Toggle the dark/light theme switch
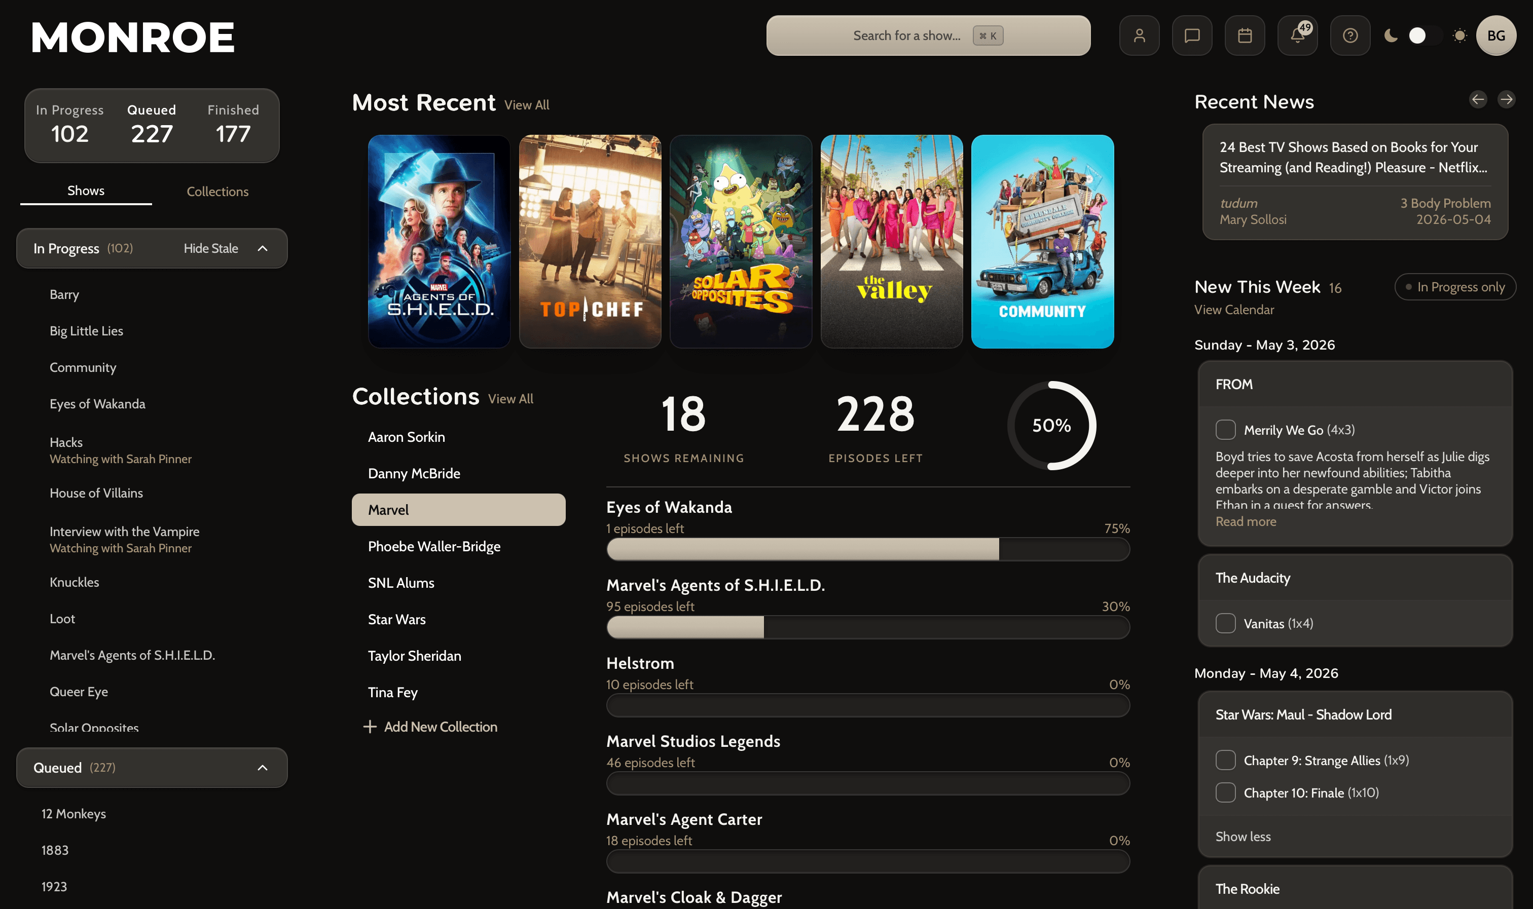The height and width of the screenshot is (909, 1533). click(x=1425, y=35)
